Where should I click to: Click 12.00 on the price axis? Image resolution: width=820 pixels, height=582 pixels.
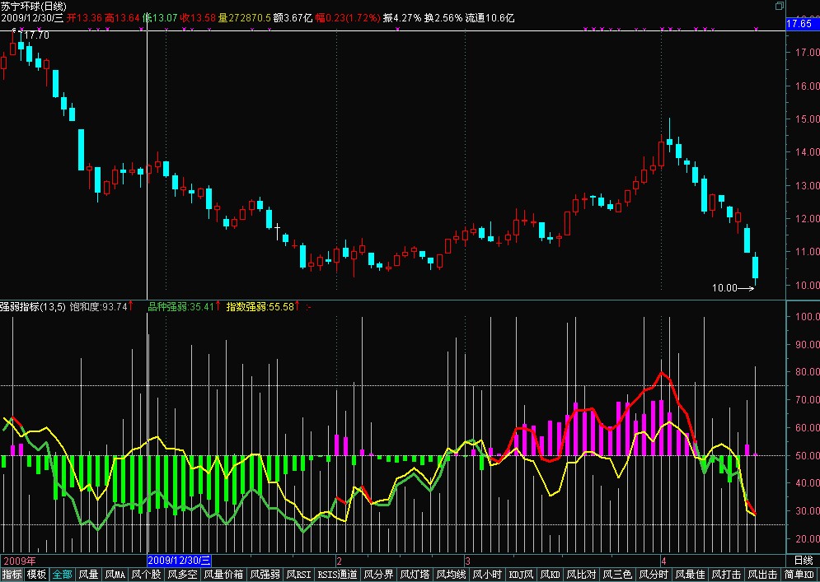click(807, 218)
